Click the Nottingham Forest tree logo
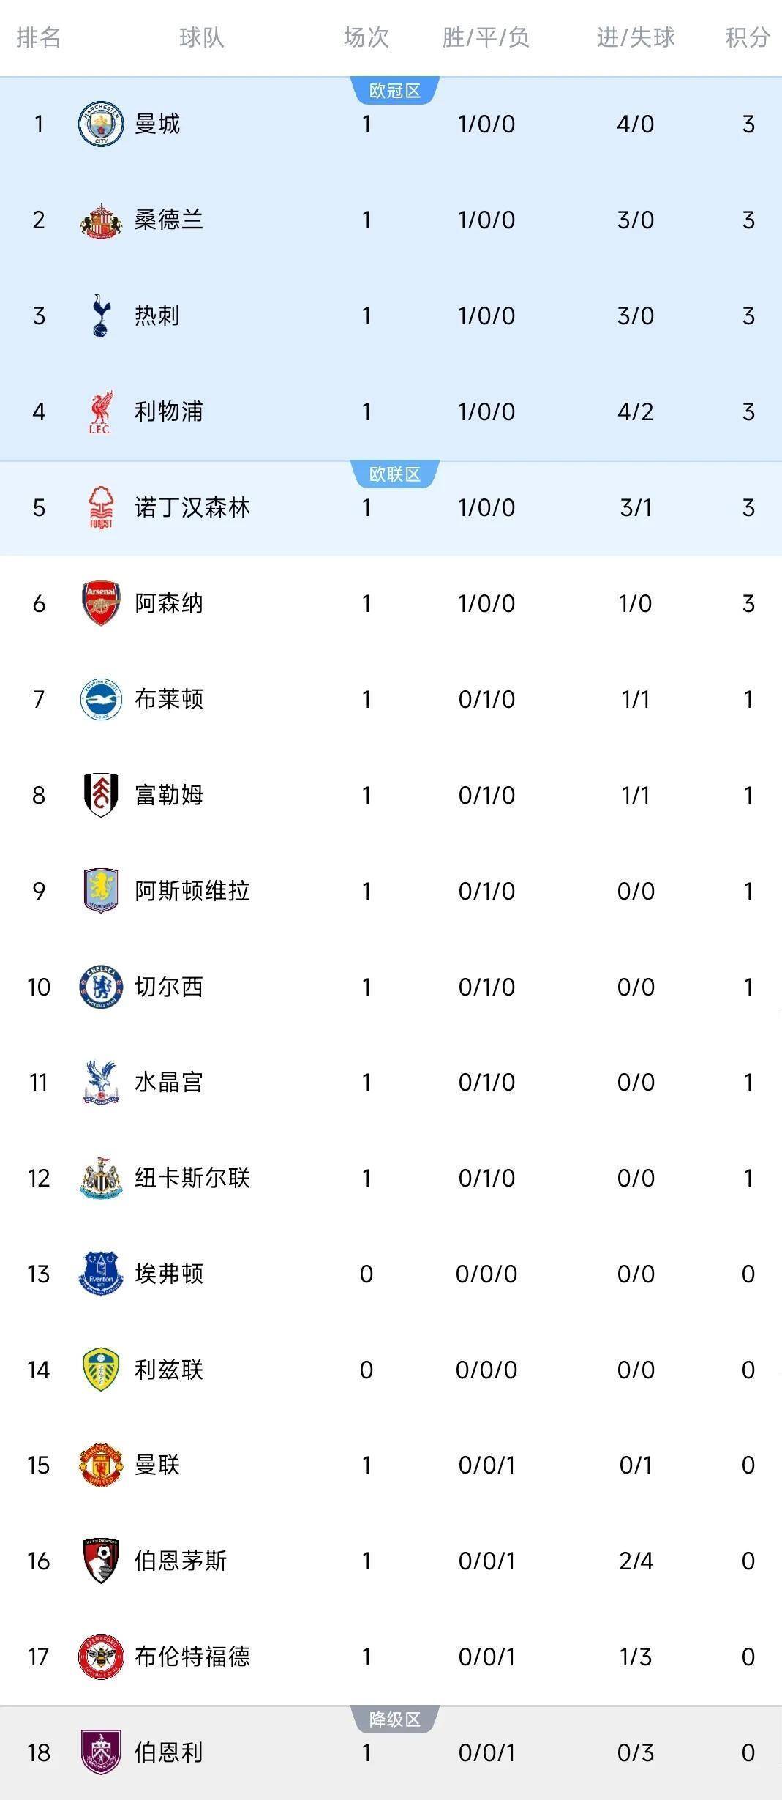Screen dimensions: 782x1800 [x=101, y=507]
